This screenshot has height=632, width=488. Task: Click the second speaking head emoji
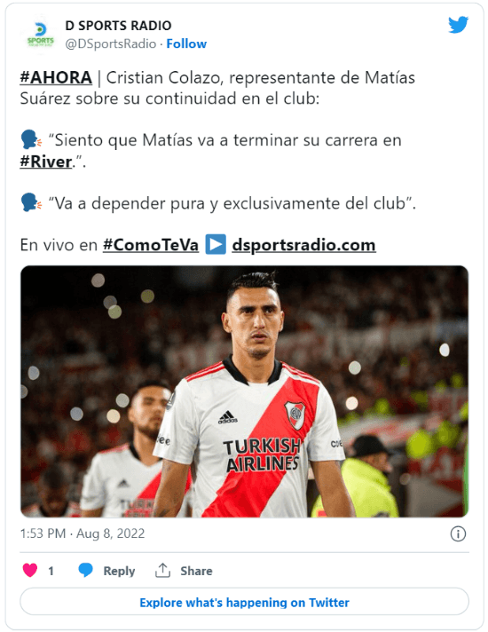[31, 202]
